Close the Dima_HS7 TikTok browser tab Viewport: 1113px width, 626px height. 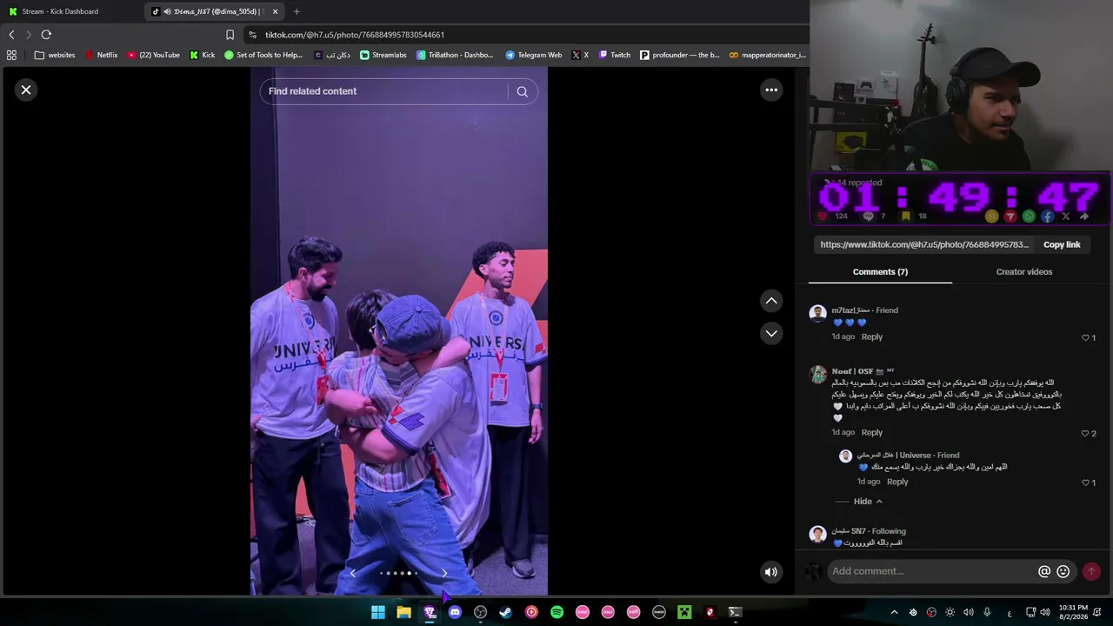tap(275, 11)
